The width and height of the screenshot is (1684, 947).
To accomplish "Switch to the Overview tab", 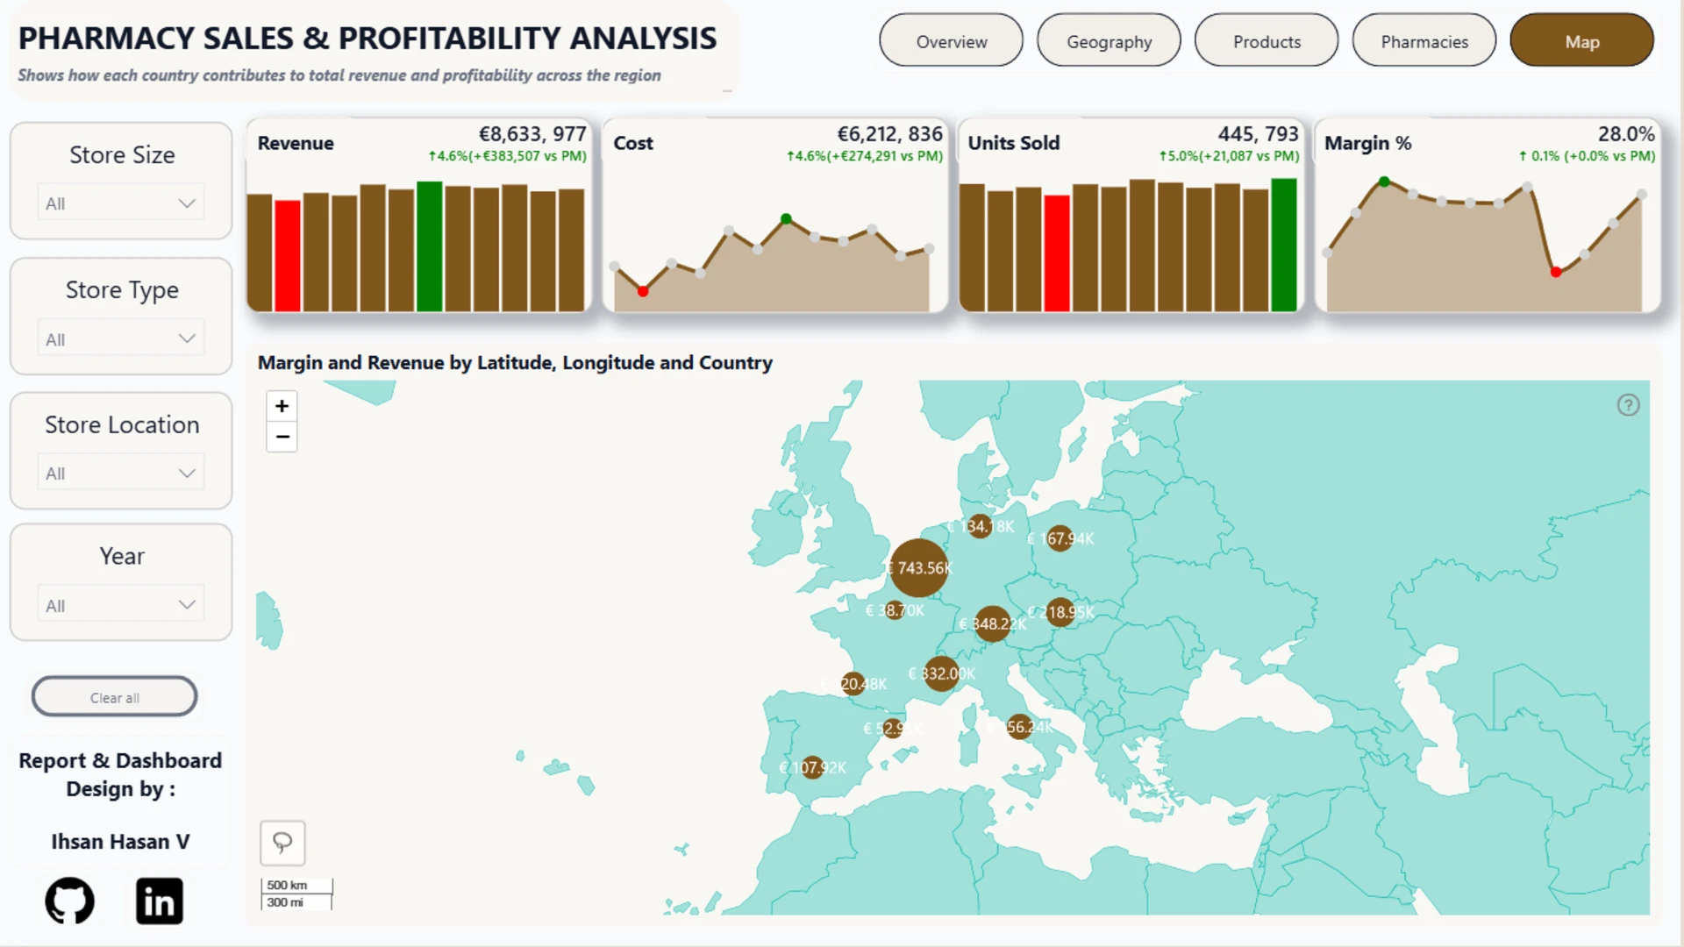I will coord(951,40).
